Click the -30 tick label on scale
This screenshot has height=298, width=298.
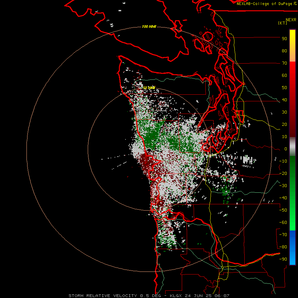(x=283, y=186)
